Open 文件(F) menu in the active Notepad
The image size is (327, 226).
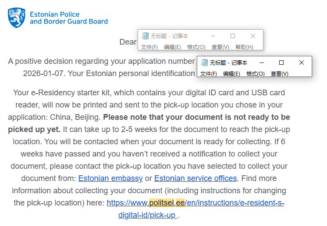(x=209, y=74)
